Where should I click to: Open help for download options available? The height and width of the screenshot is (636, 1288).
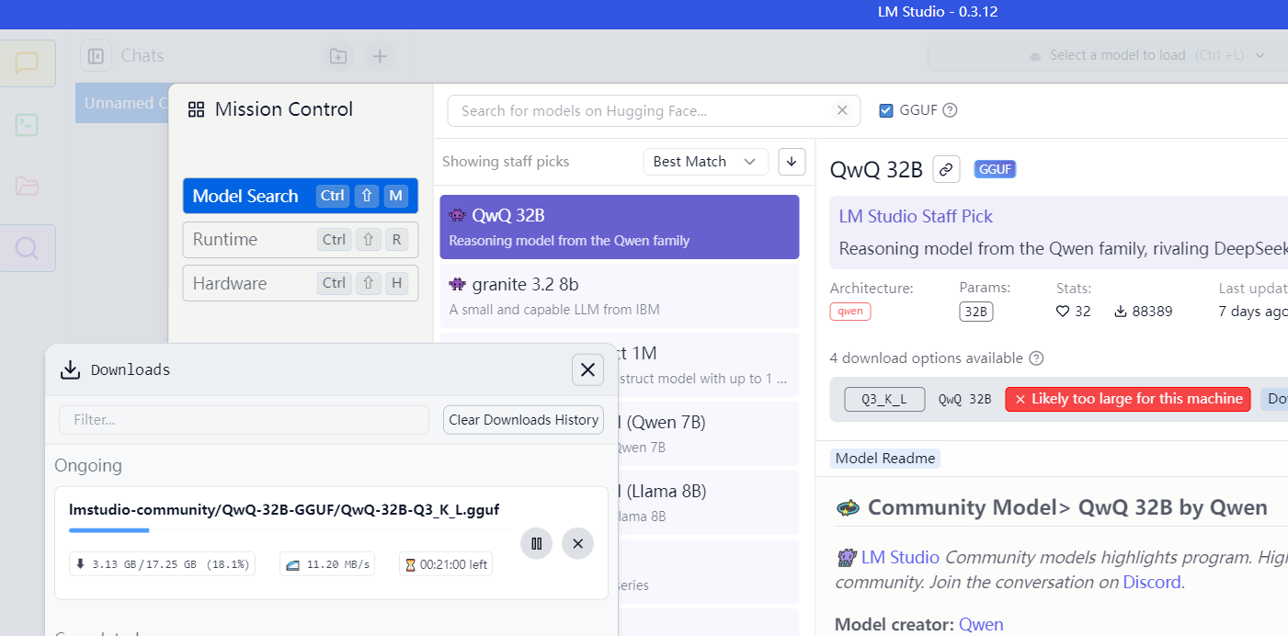coord(1036,358)
